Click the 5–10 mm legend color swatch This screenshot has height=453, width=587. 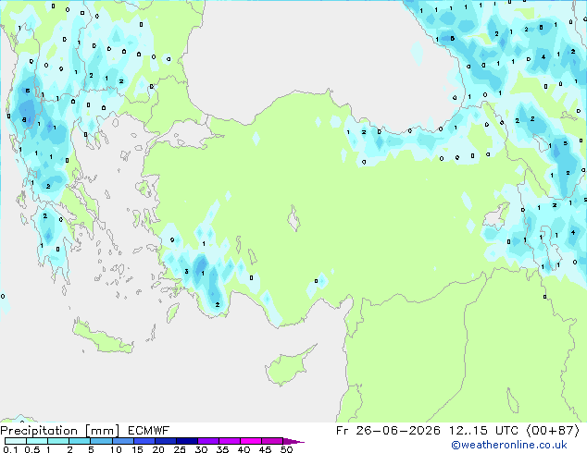pos(101,441)
